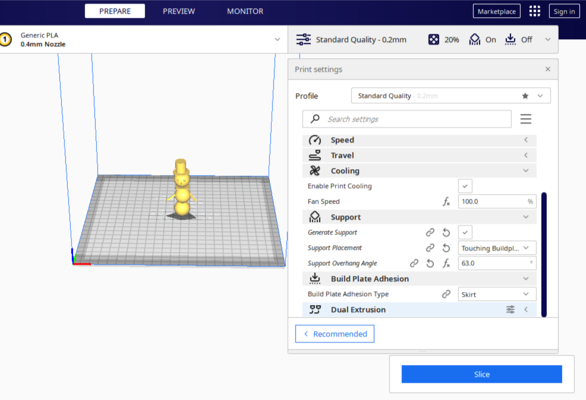Click the star icon in the Profile box
Screen dimensions: 586x400
tap(525, 96)
